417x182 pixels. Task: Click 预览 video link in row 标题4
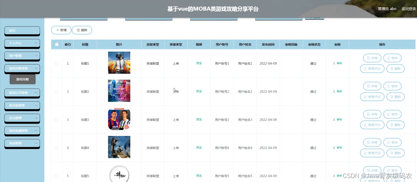199,148
